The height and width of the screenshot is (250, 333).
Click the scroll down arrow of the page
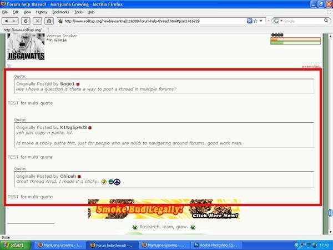pyautogui.click(x=330, y=232)
